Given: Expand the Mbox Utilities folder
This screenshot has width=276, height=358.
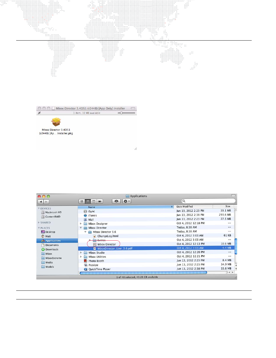Looking at the screenshot, I should pos(81,257).
